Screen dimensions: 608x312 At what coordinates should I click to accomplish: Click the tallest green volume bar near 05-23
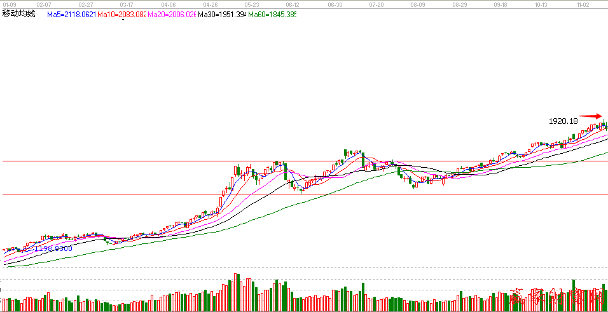tap(237, 293)
